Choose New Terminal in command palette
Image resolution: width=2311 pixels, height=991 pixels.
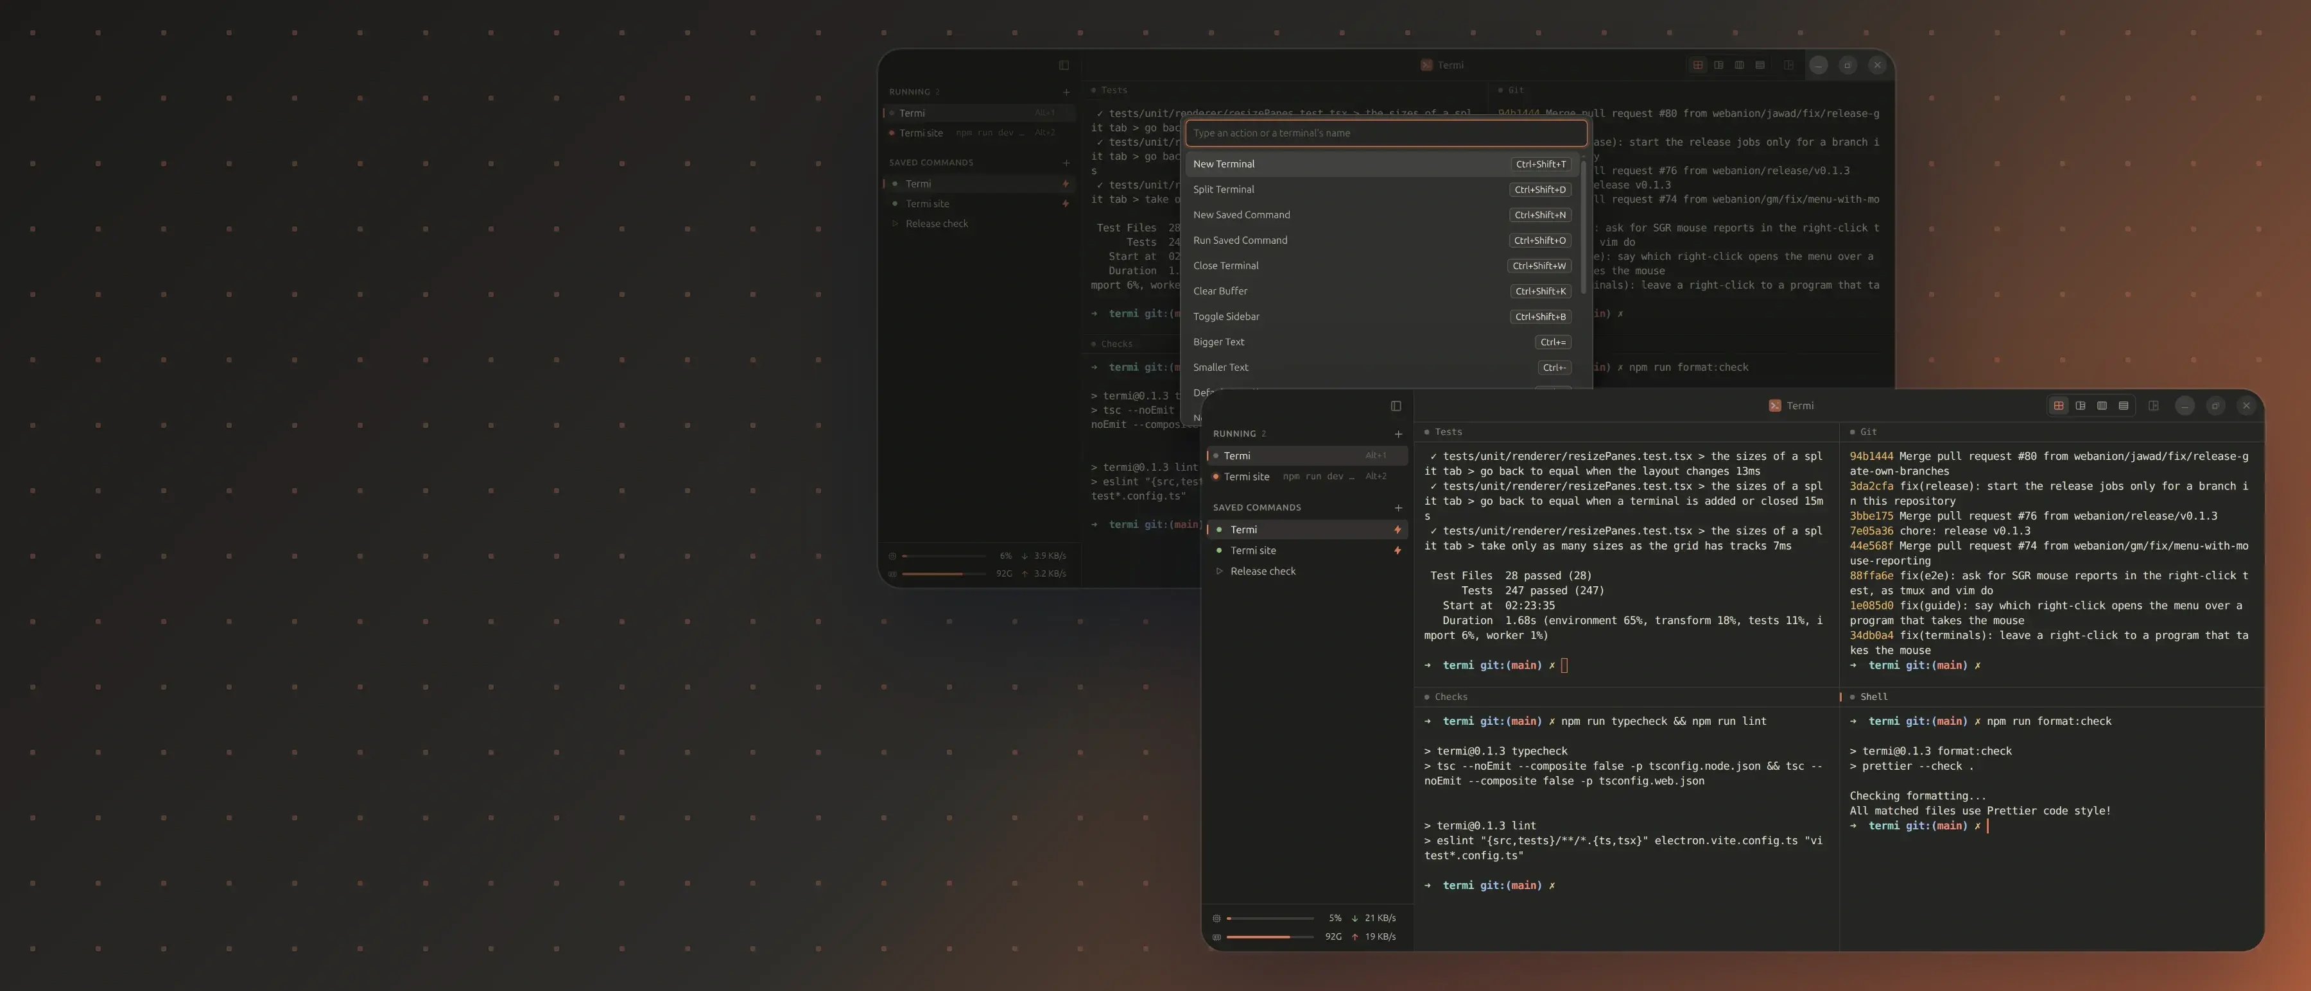coord(1383,164)
